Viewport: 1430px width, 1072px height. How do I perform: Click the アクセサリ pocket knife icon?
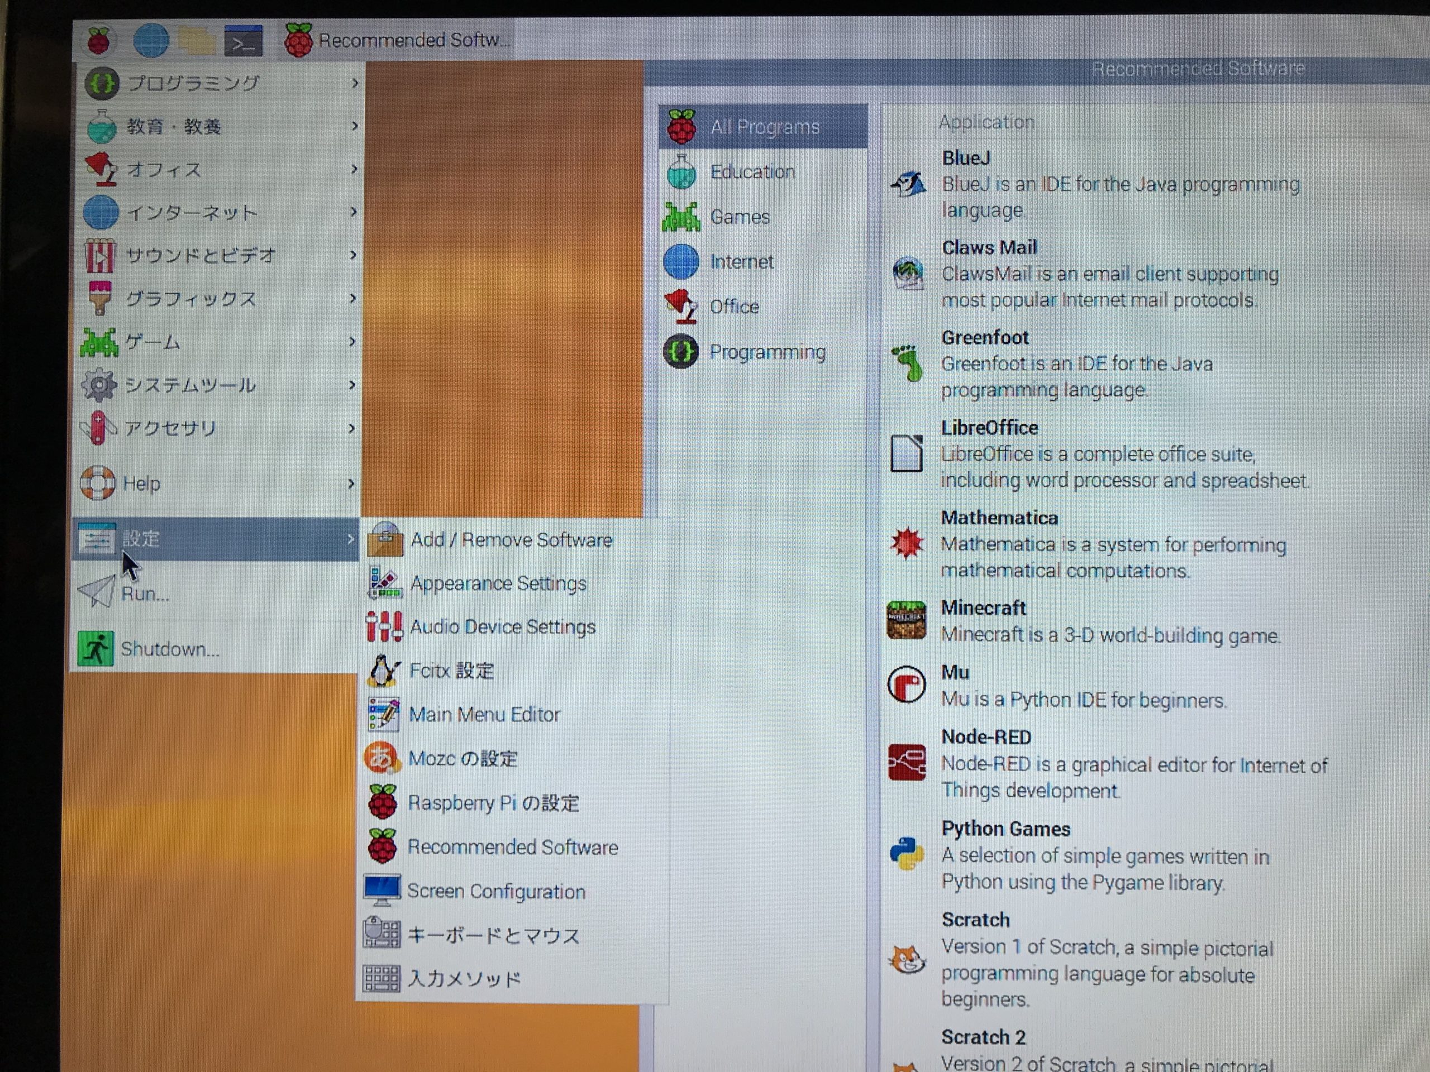tap(98, 428)
